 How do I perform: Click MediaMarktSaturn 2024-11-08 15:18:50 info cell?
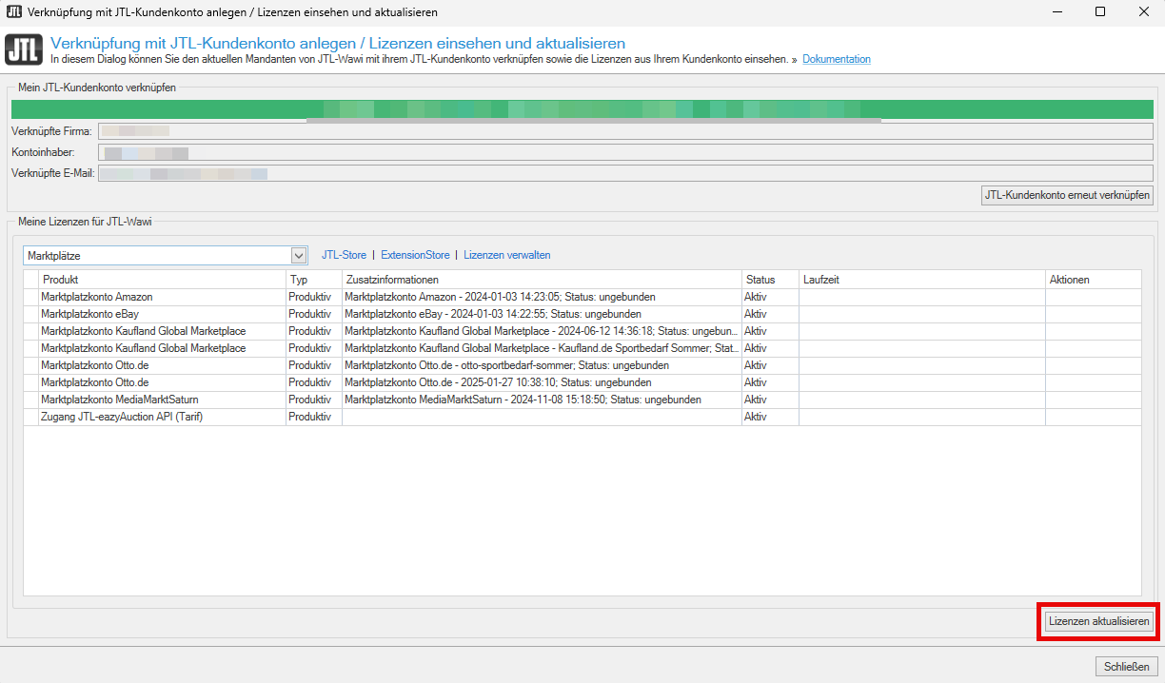tap(542, 400)
